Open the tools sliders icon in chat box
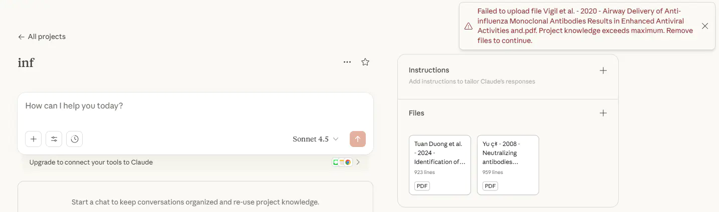 click(x=54, y=139)
